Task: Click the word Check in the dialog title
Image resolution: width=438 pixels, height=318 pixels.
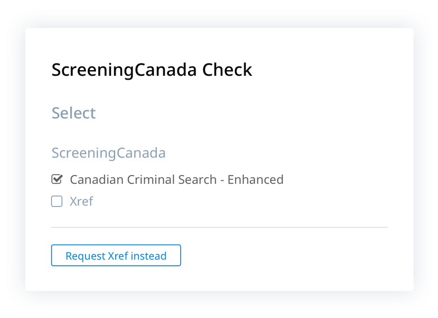Action: 227,70
